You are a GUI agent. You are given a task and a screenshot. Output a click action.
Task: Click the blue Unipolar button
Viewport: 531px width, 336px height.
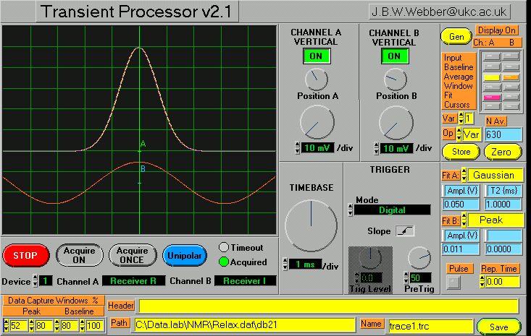pos(185,256)
